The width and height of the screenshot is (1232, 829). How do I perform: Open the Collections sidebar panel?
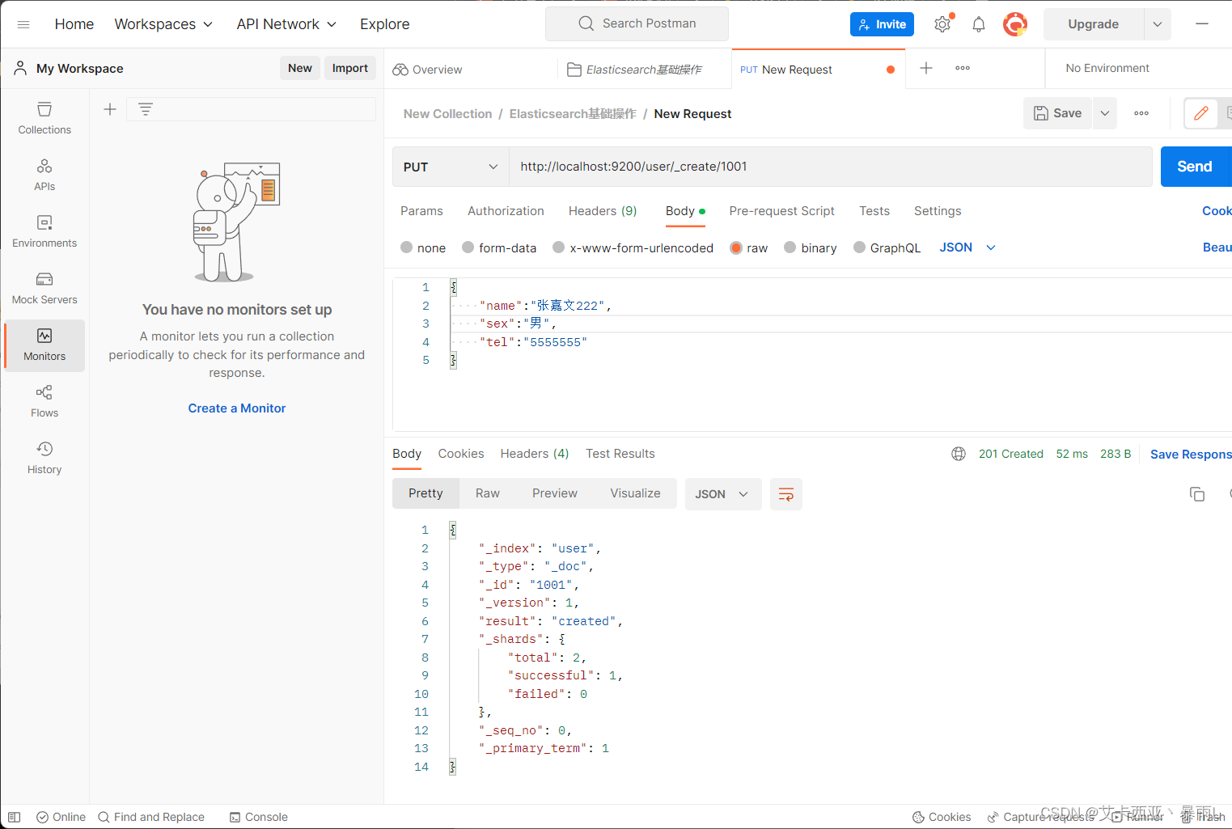tap(44, 119)
